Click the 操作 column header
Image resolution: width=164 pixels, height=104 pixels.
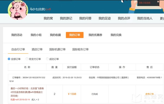pyautogui.click(x=122, y=67)
